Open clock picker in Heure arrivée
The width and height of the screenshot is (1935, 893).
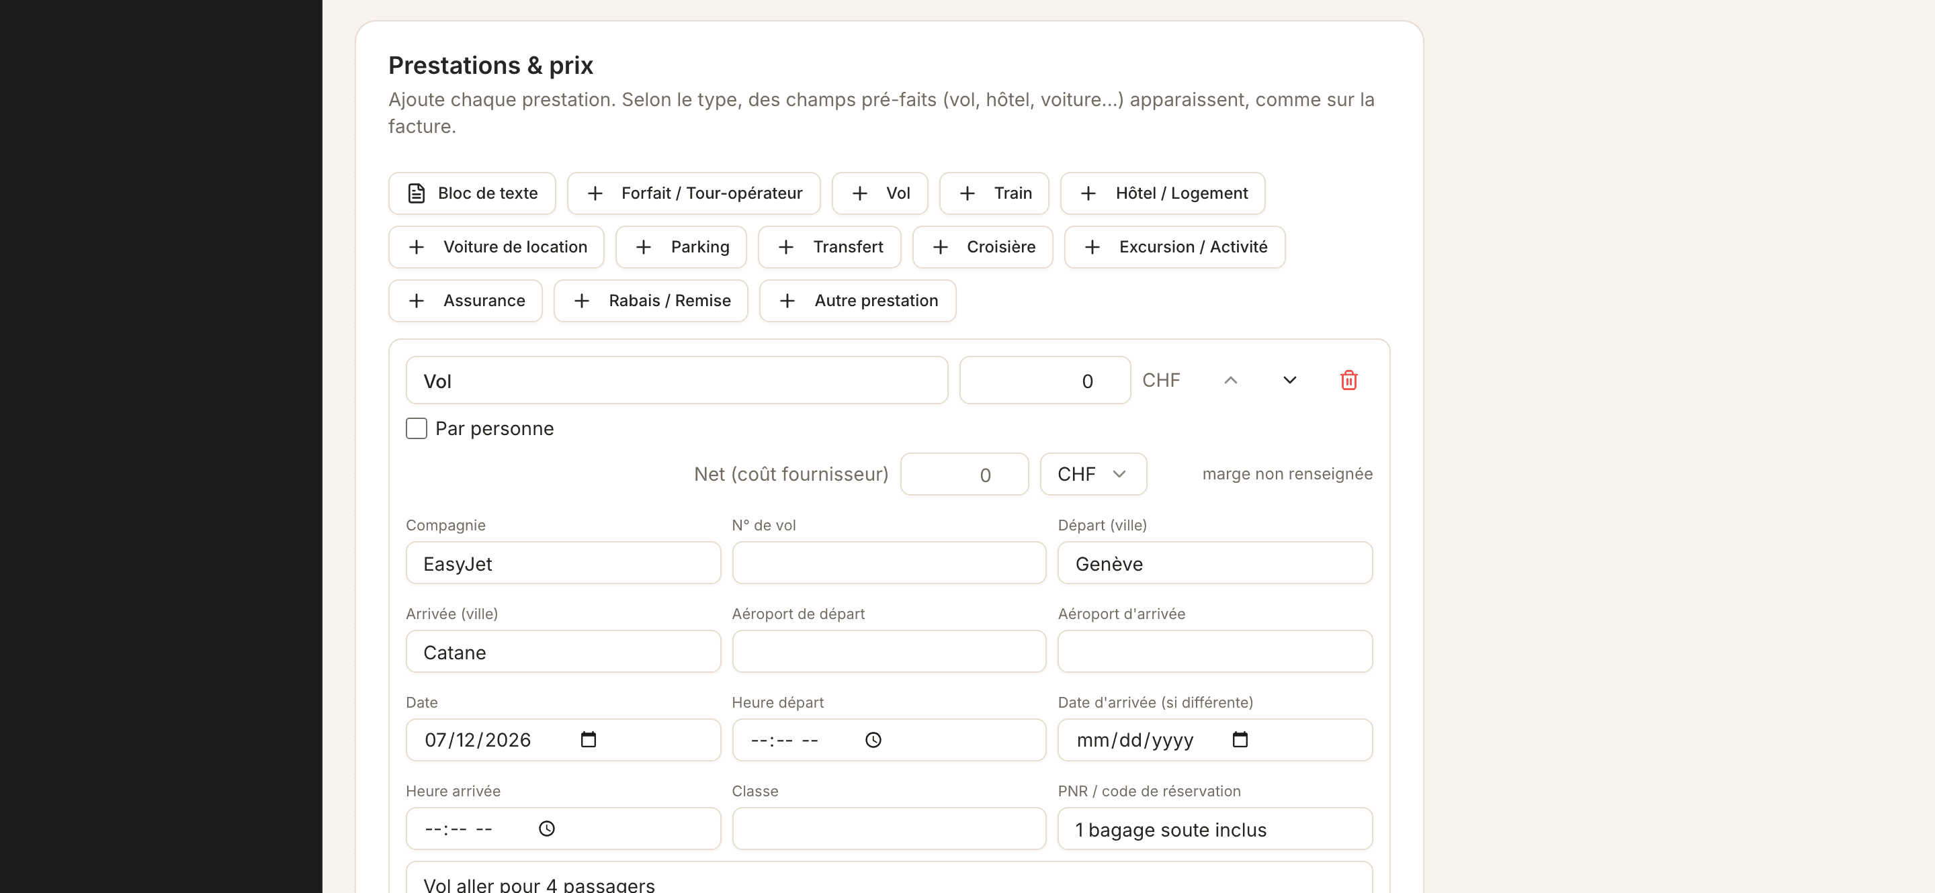(547, 829)
